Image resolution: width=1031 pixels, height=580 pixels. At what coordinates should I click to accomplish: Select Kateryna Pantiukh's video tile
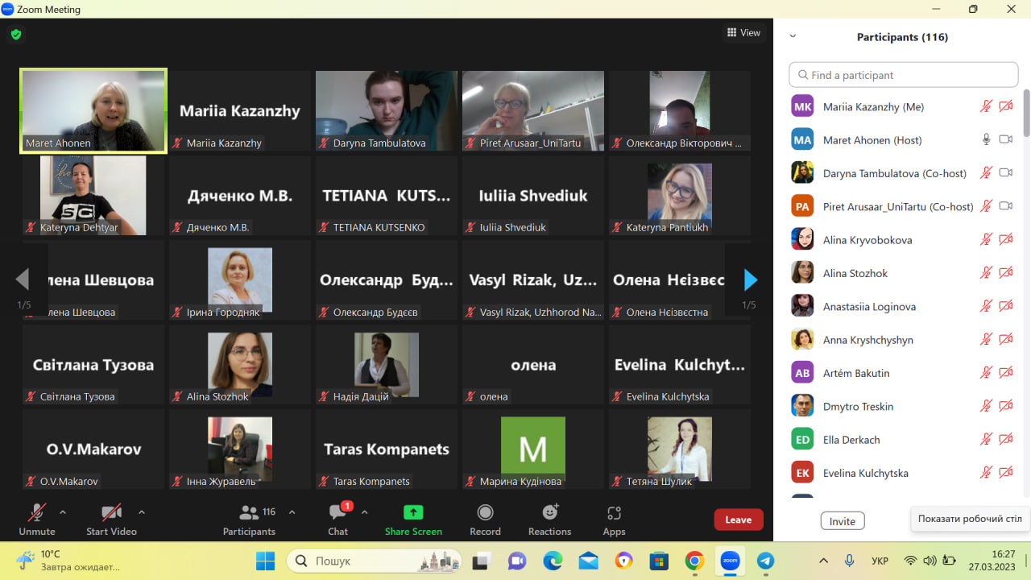point(680,195)
